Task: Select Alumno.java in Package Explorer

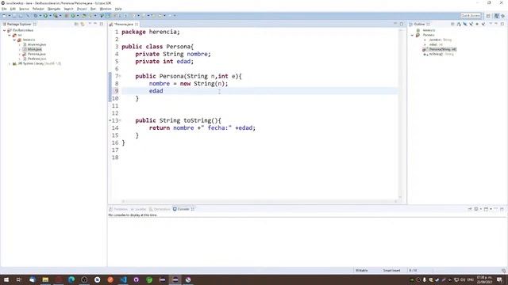Action: click(x=34, y=44)
